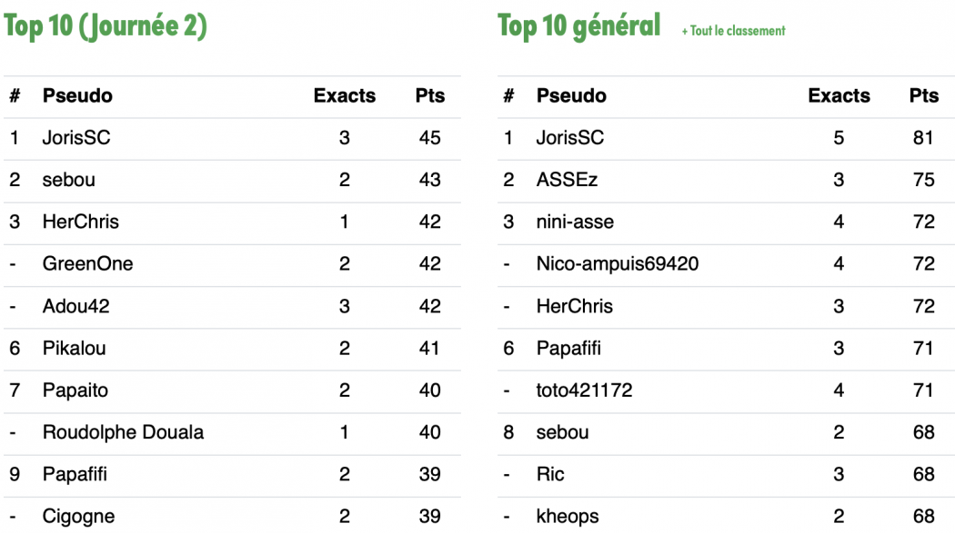Viewport: 955px width, 533px height.
Task: Click the Pts column header in the Journée 2 table
Action: coord(430,95)
